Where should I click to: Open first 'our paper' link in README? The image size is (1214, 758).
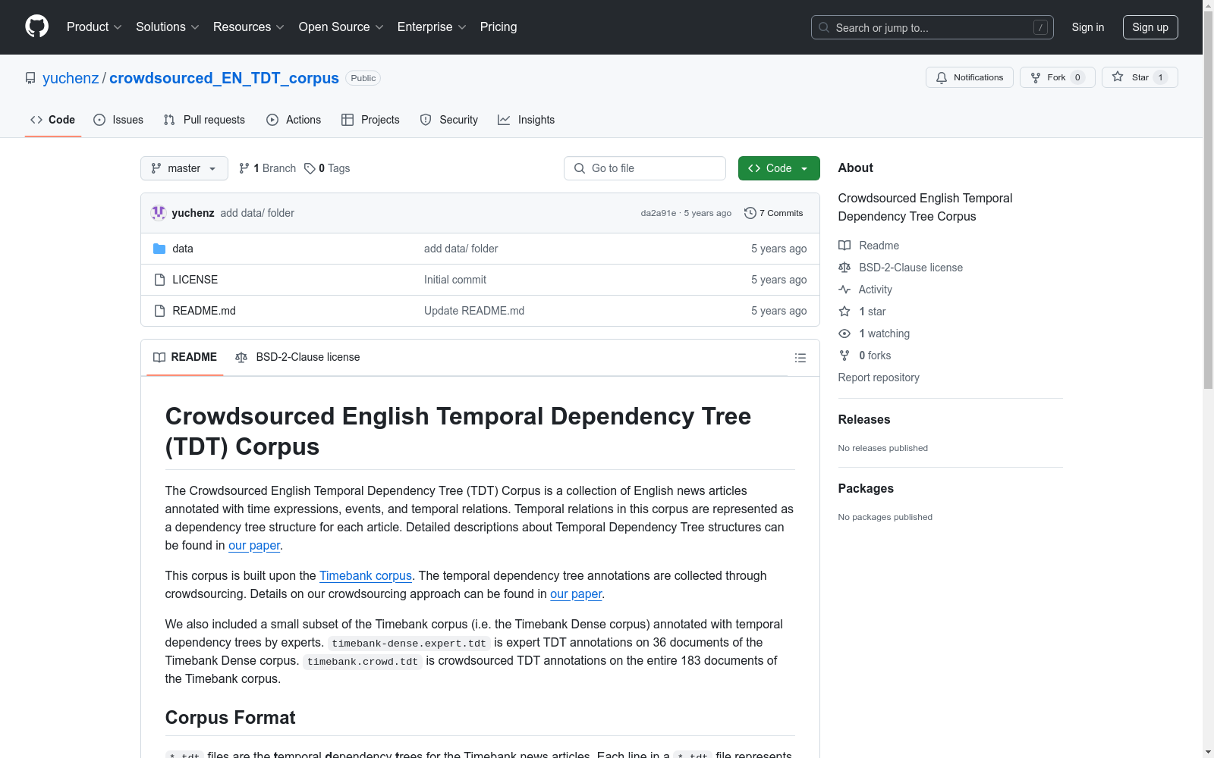click(254, 546)
